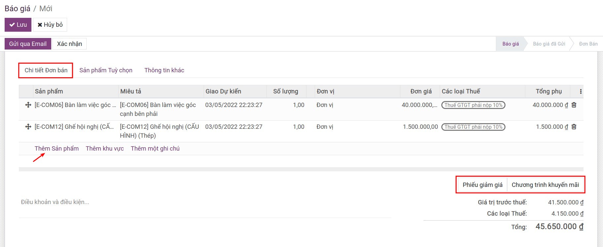Click Tổng phụ column header

(x=548, y=91)
